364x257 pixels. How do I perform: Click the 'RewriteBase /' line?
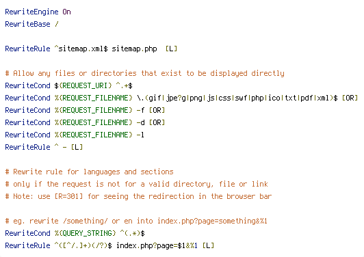(31, 24)
